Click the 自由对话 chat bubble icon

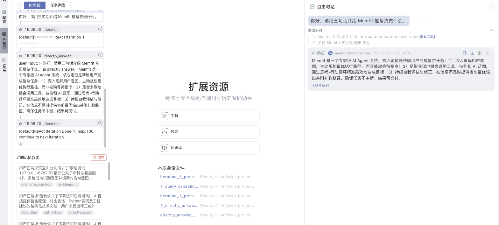click(x=313, y=7)
